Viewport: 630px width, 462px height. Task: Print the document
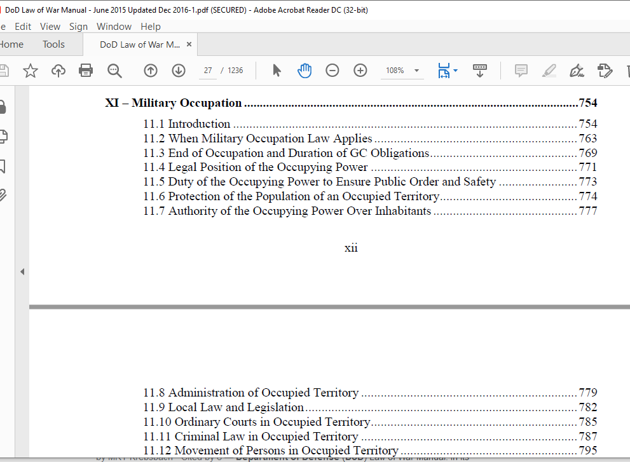pyautogui.click(x=86, y=71)
